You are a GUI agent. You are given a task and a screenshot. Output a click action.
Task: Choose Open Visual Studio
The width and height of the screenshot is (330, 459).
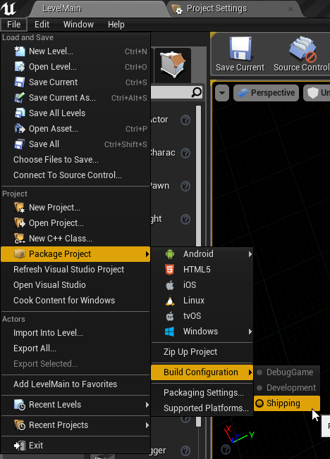click(75, 285)
